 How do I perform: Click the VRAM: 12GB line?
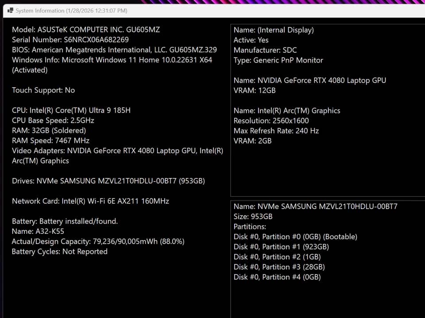pyautogui.click(x=255, y=90)
